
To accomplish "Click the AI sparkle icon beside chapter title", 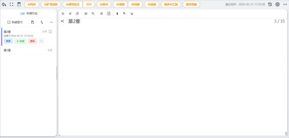I will coord(63,21).
